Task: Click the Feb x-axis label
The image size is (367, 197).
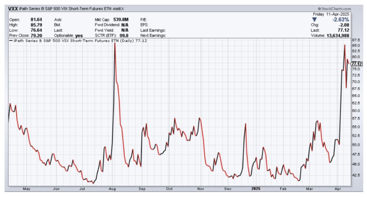Action: [283, 189]
